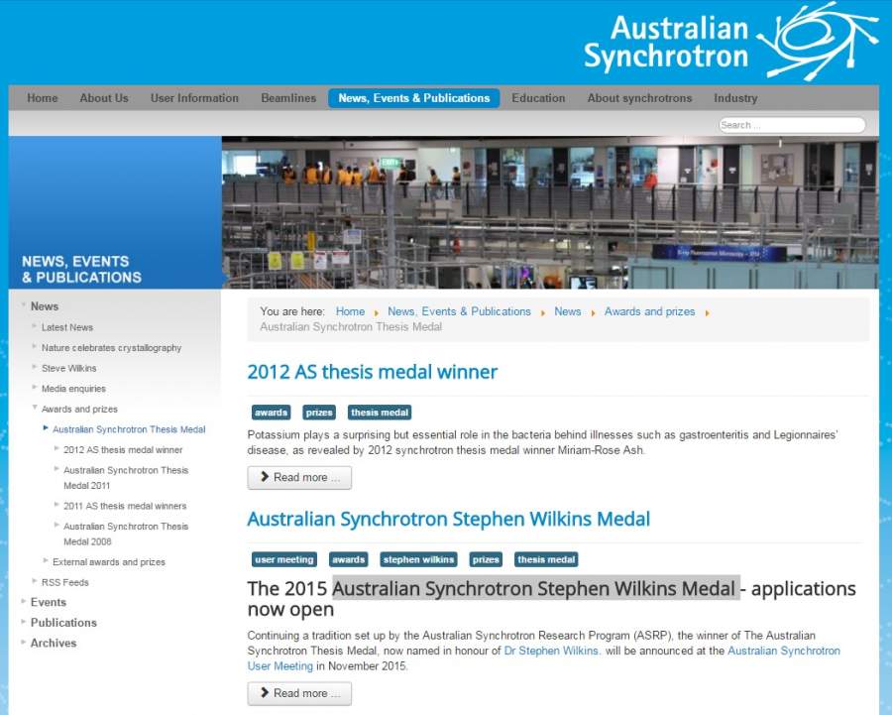Open RSS Feeds sidebar item

coord(64,582)
